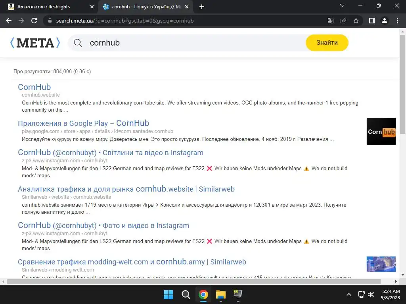Open the Windows Start menu
This screenshot has width=406, height=304.
pyautogui.click(x=168, y=294)
